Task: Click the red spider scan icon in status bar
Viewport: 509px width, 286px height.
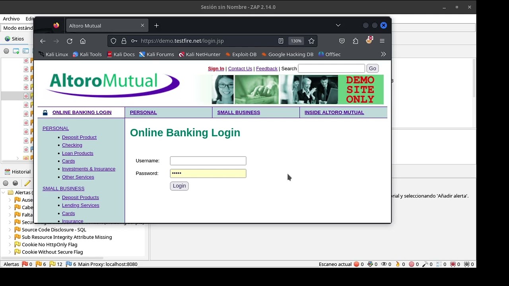Action: tap(453, 264)
